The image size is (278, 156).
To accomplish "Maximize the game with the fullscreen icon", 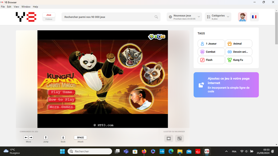I will 179,138.
